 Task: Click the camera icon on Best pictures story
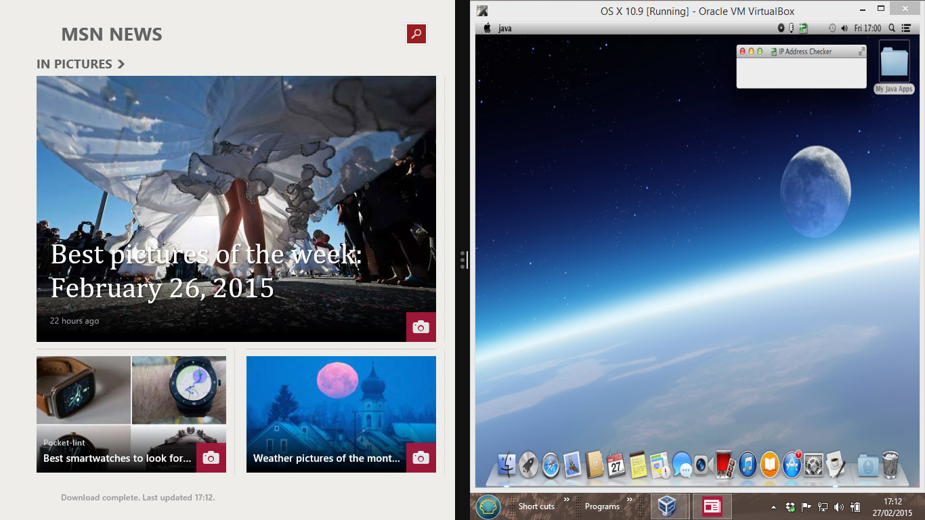point(421,327)
